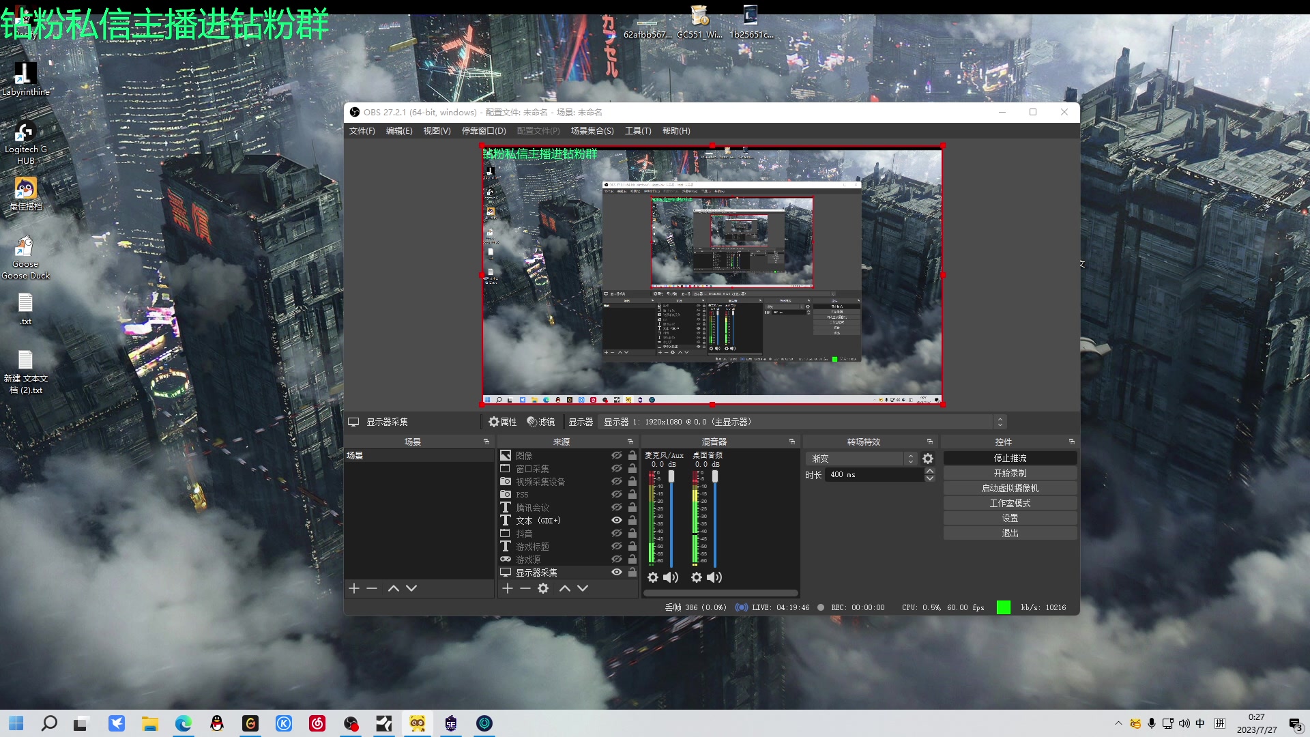Image resolution: width=1310 pixels, height=737 pixels.
Task: Click 停止推流 button
Action: [x=1010, y=458]
